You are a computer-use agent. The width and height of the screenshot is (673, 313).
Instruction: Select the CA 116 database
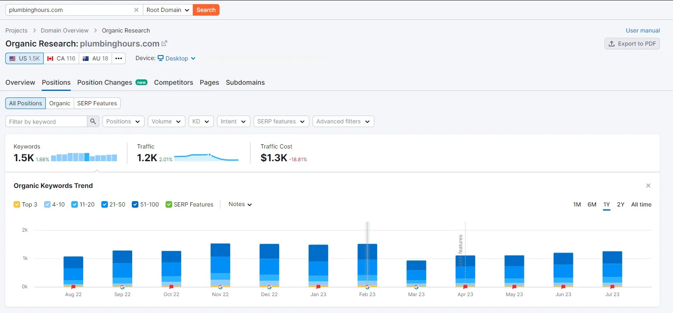pyautogui.click(x=61, y=58)
